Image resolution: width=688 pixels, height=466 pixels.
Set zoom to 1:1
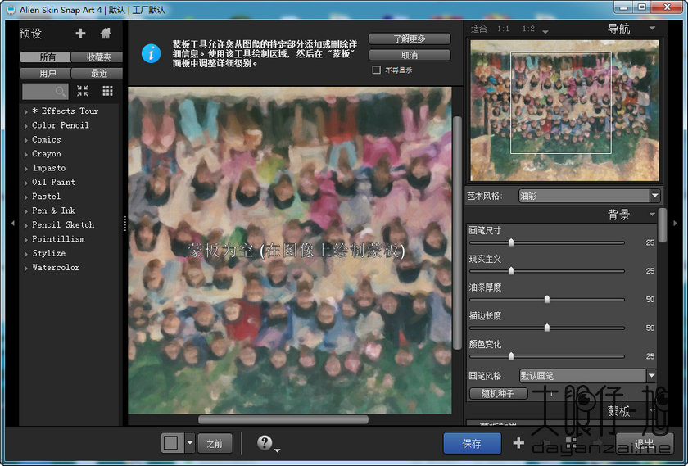click(x=503, y=29)
